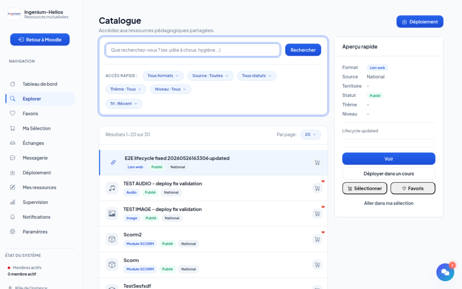Click the Déploiement sidebar icon
Image resolution: width=462 pixels, height=289 pixels.
(x=12, y=172)
